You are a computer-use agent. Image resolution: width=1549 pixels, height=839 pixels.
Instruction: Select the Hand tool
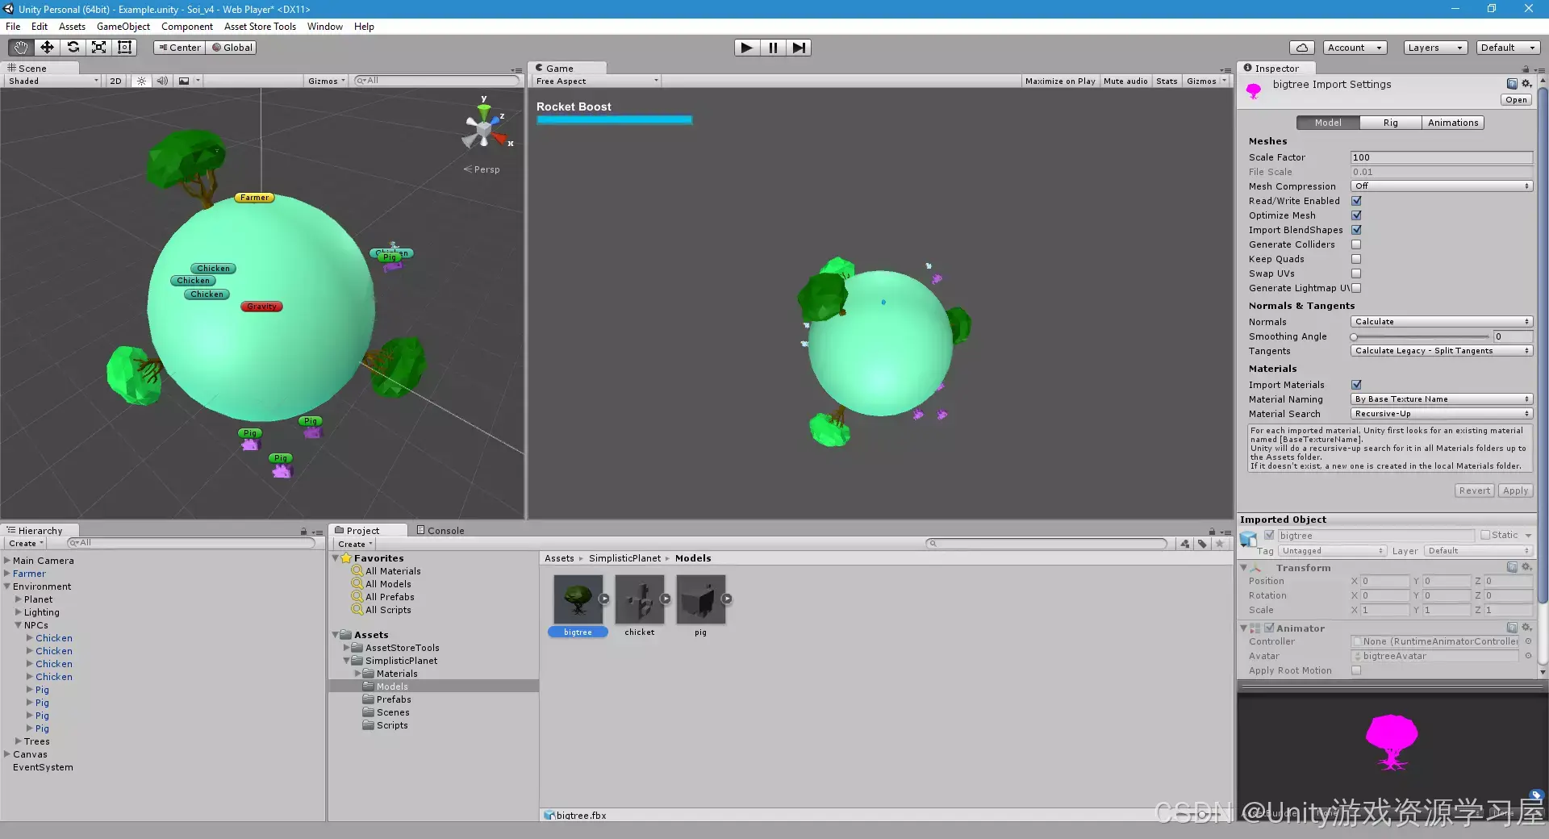tap(20, 47)
